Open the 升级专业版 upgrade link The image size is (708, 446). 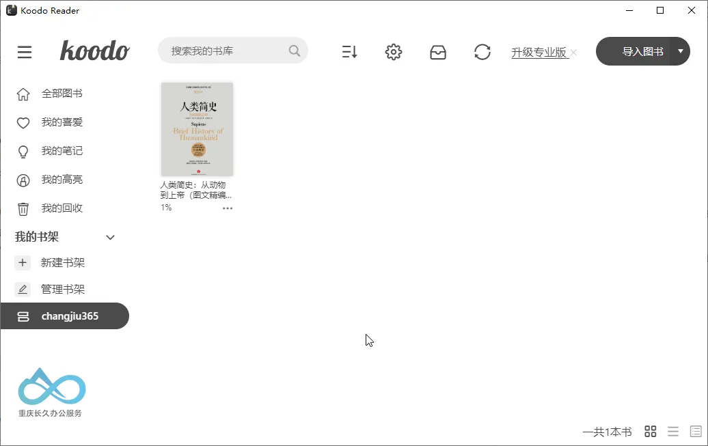point(539,53)
